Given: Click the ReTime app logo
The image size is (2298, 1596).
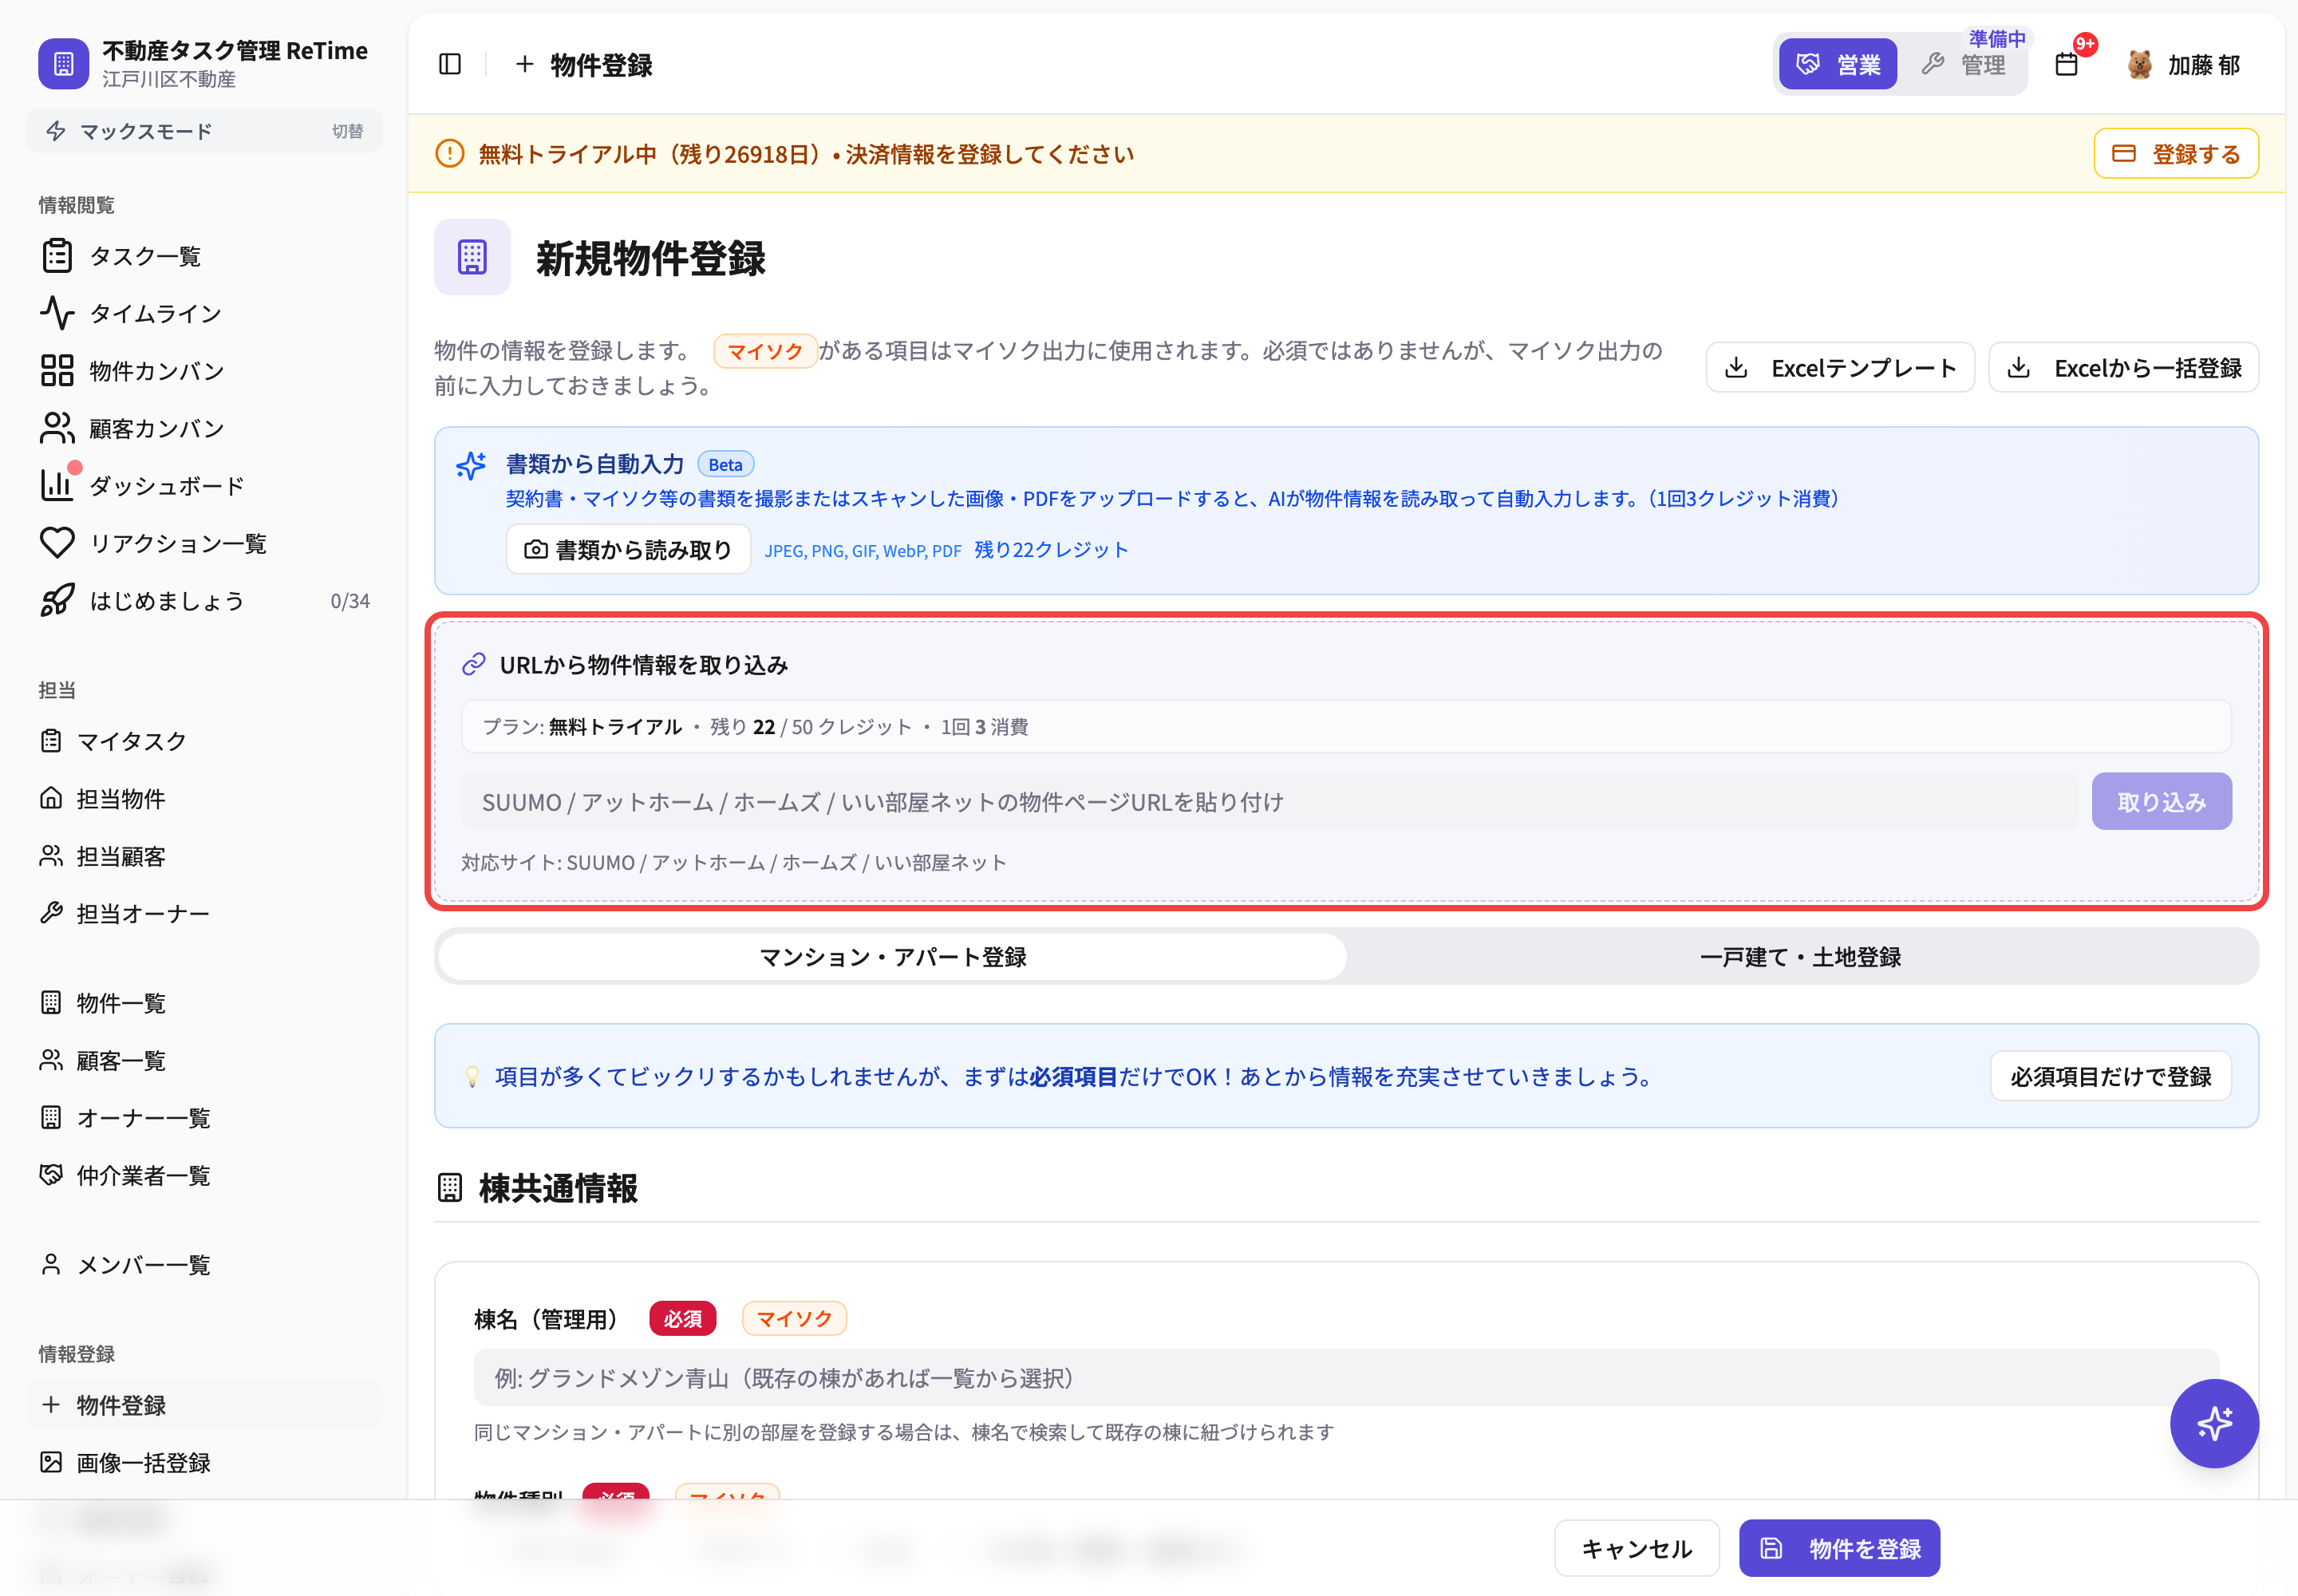Looking at the screenshot, I should (x=63, y=64).
